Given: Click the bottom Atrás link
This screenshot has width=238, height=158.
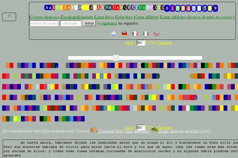Looking at the screenshot, I should (x=129, y=128).
